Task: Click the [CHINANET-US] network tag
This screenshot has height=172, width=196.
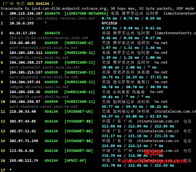Action: (78, 112)
